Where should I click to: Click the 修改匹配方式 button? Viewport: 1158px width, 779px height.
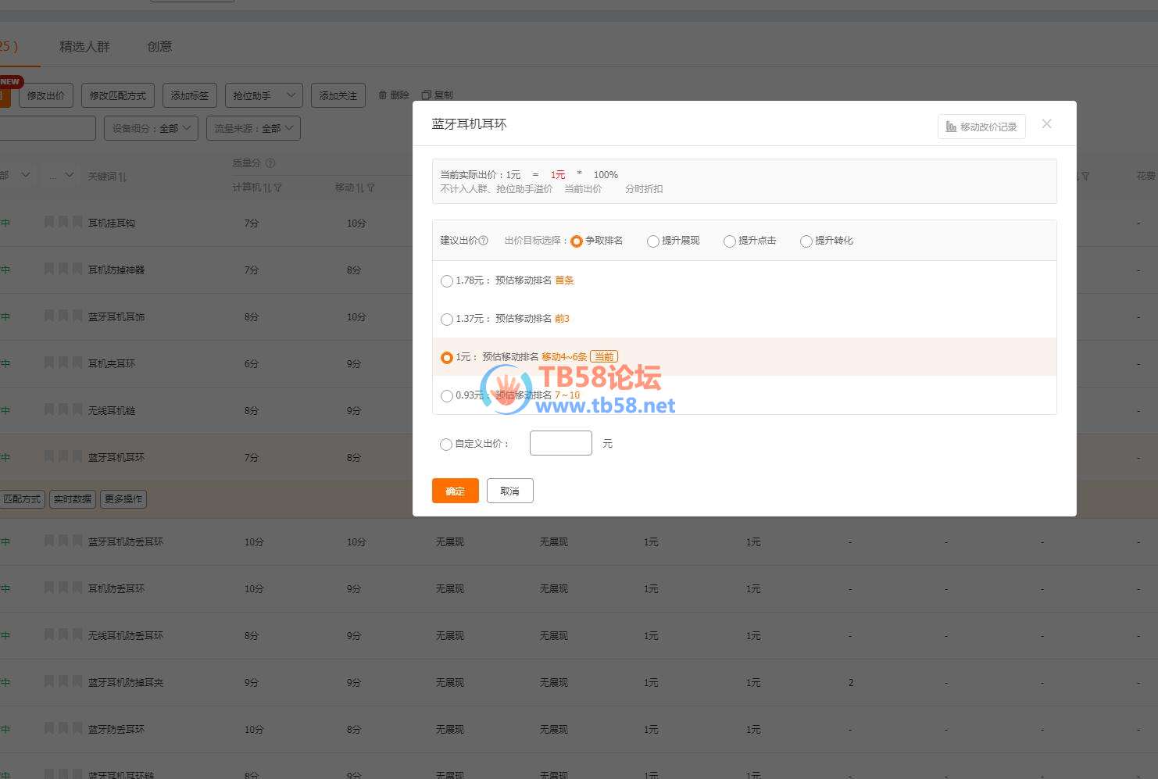117,95
